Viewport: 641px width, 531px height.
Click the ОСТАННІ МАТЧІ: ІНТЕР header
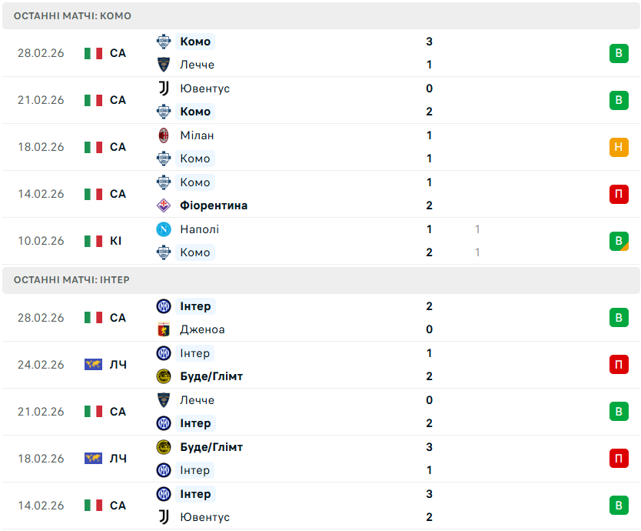(x=71, y=280)
